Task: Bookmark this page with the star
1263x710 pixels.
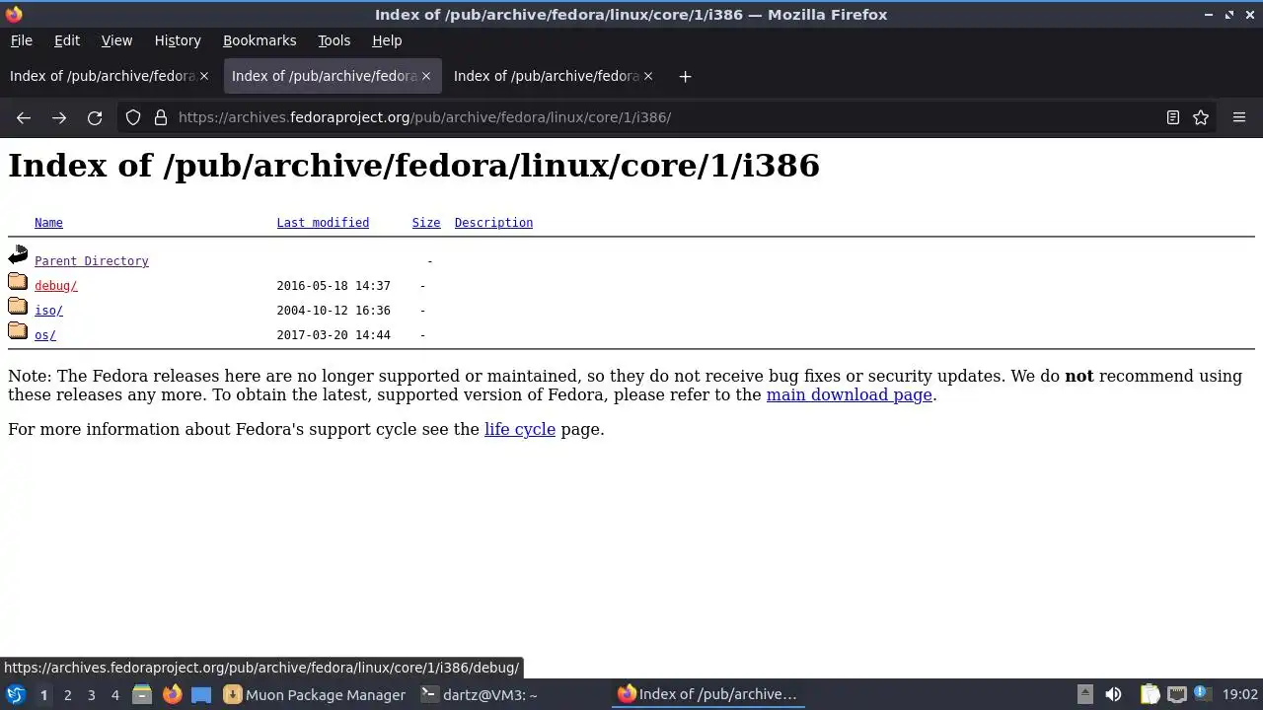Action: pyautogui.click(x=1201, y=117)
